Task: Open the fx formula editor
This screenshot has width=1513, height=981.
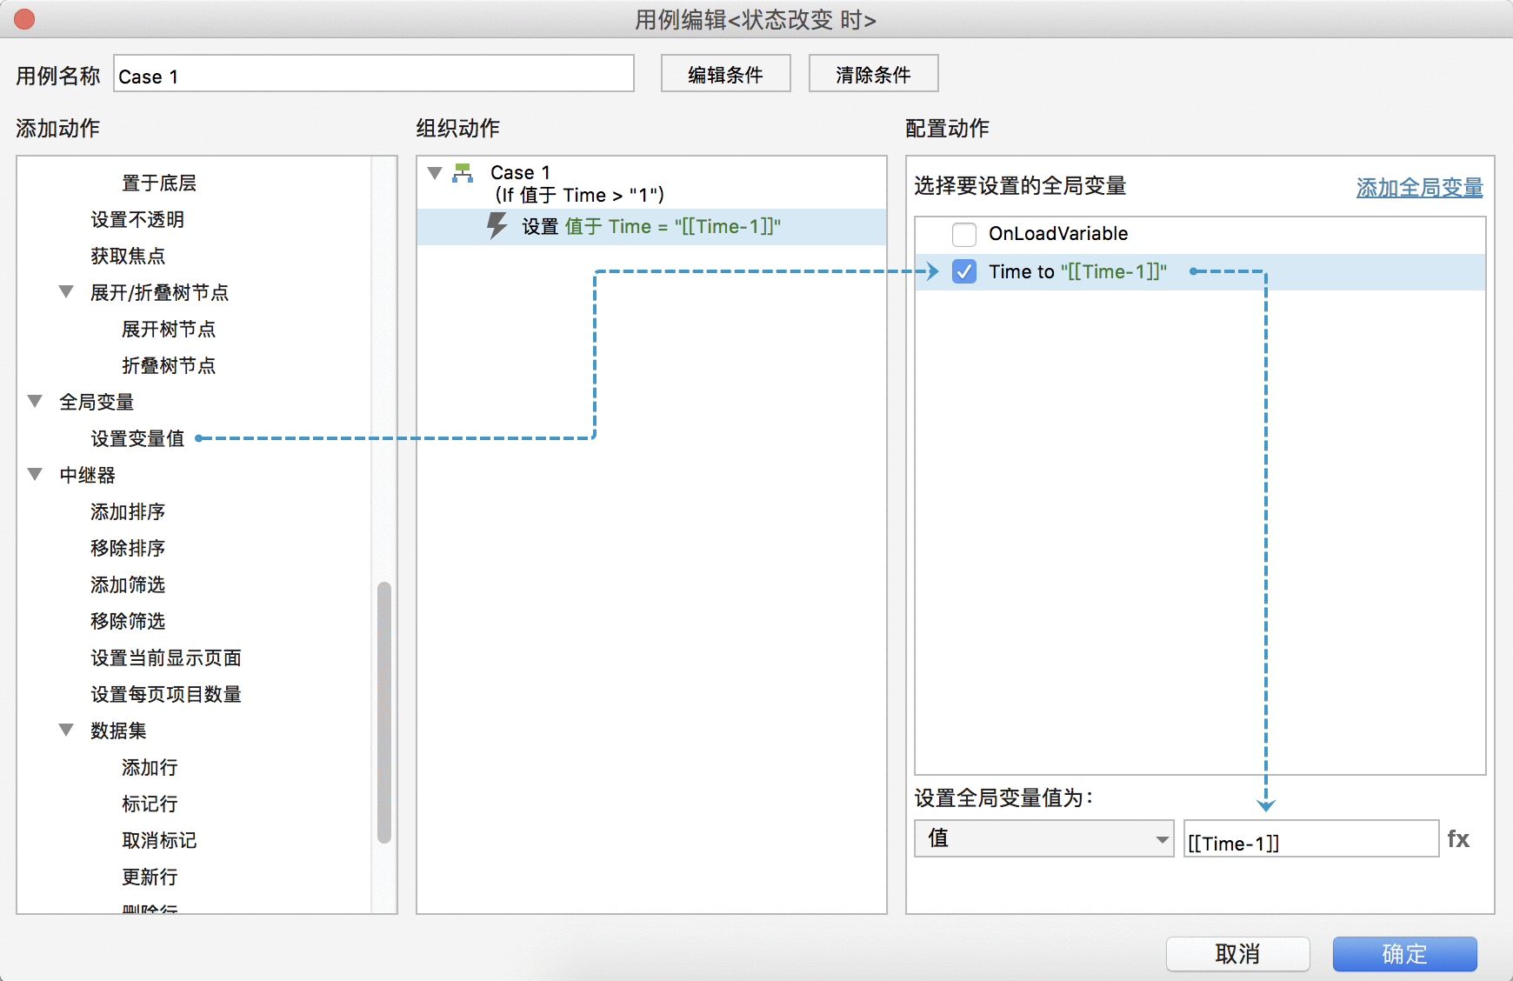Action: (x=1458, y=839)
